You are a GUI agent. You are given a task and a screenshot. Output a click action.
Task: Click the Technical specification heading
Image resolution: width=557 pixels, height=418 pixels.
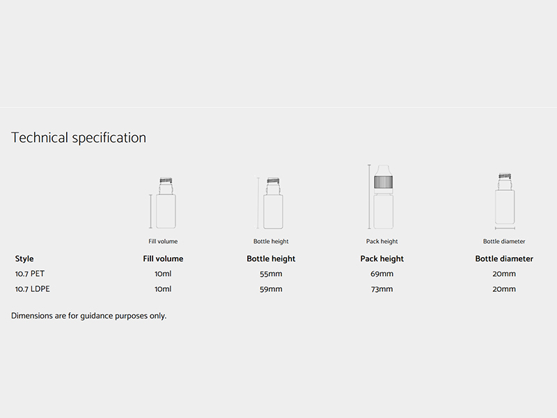click(x=79, y=137)
